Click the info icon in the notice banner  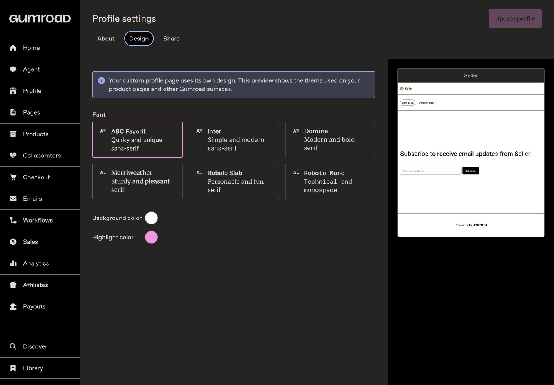coord(102,80)
